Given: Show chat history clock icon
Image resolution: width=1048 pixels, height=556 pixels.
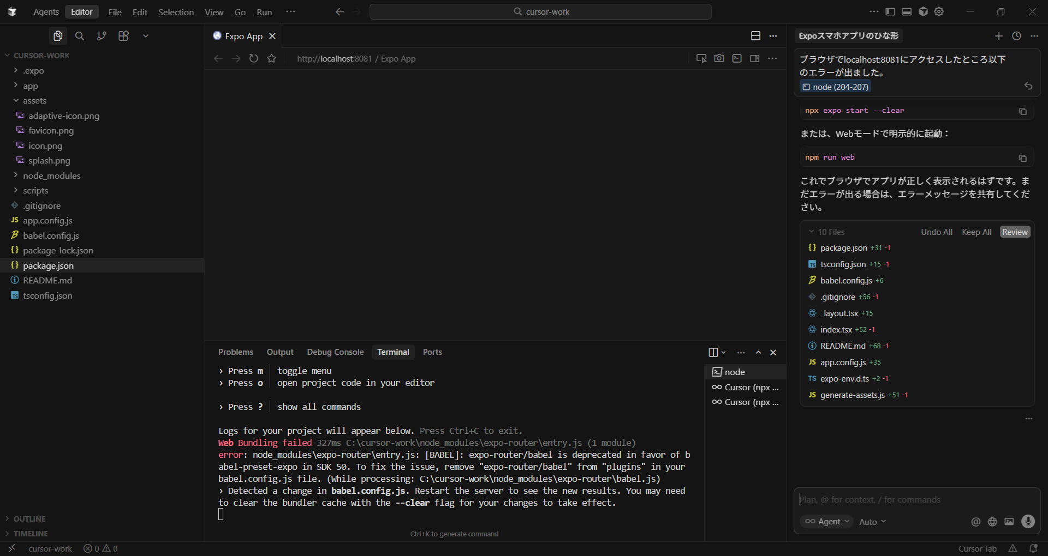Looking at the screenshot, I should coord(1016,36).
